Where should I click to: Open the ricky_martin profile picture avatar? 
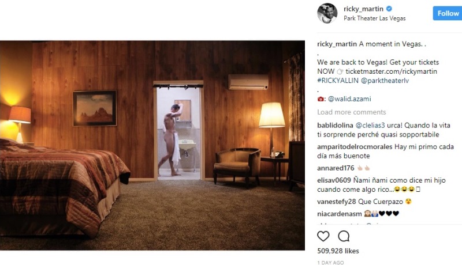327,13
